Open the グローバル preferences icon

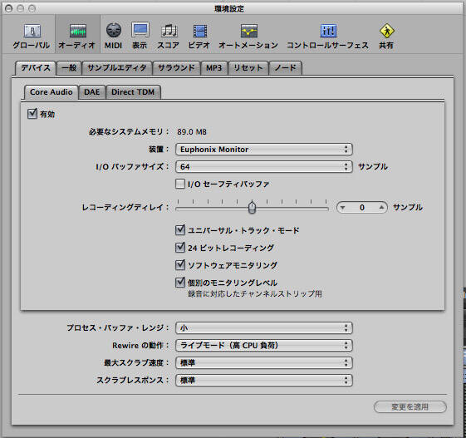click(x=32, y=37)
